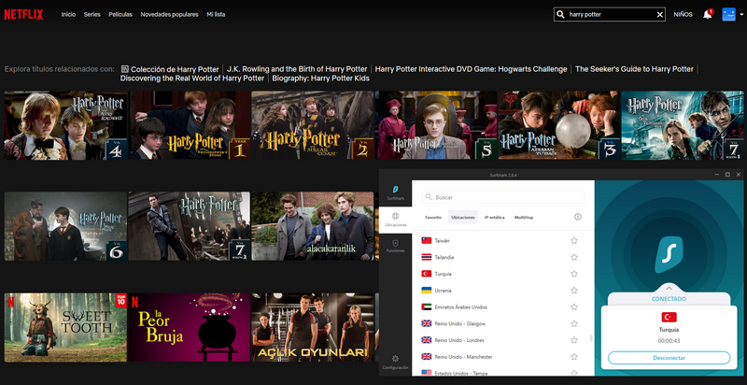Click the Ucrania flag icon
This screenshot has width=747, height=385.
coord(427,291)
